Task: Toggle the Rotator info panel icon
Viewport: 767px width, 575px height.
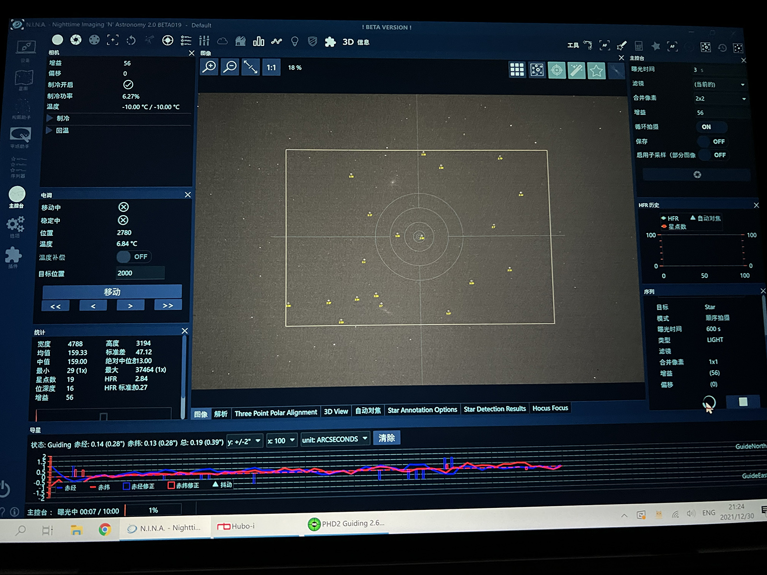Action: pos(131,40)
